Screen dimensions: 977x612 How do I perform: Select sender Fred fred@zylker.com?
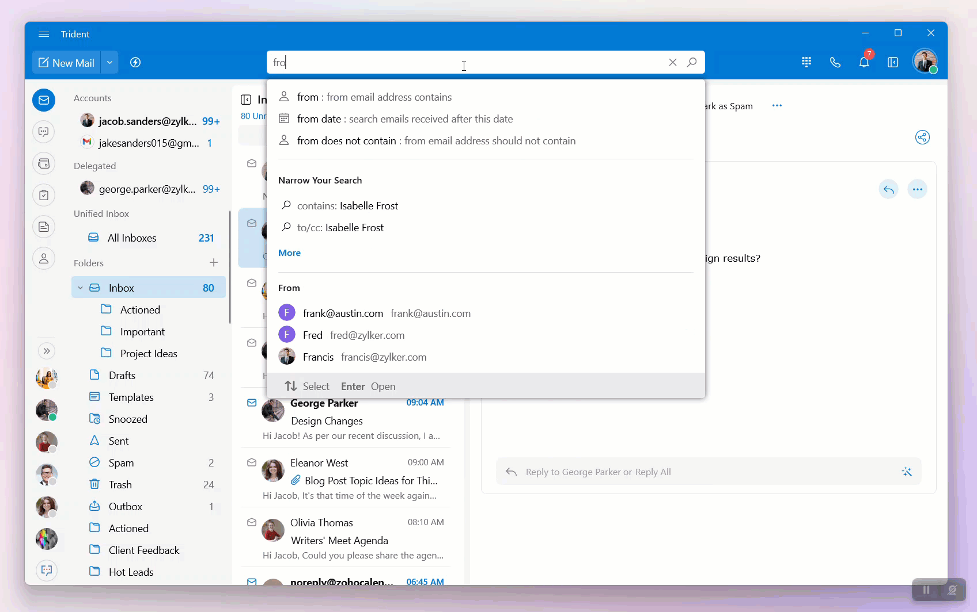(486, 335)
